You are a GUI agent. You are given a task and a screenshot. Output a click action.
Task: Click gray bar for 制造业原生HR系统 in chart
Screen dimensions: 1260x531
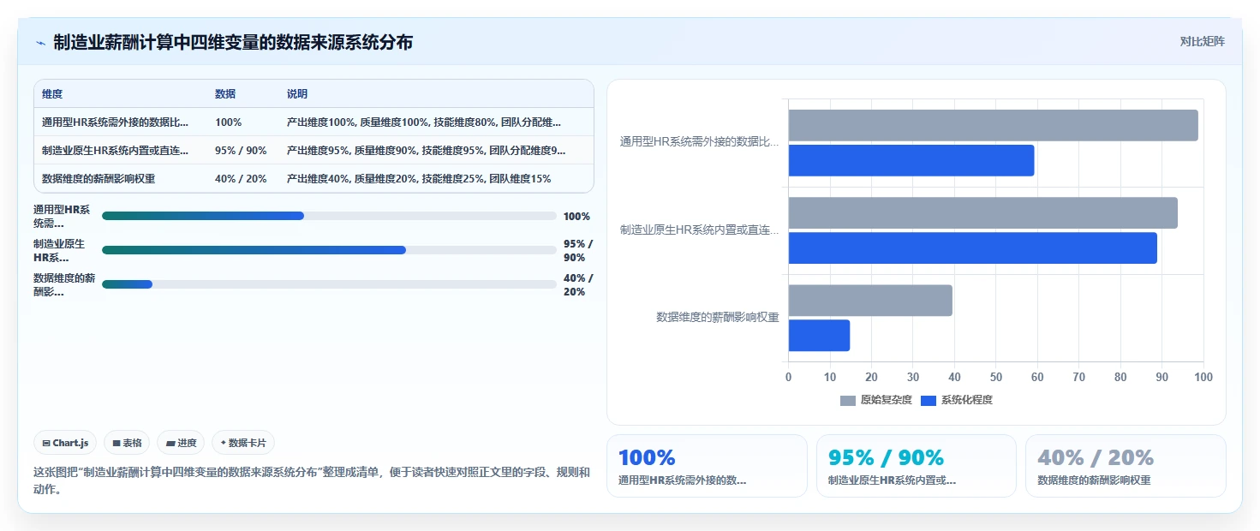coord(983,212)
